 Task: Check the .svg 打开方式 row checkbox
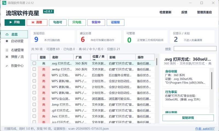(34, 63)
